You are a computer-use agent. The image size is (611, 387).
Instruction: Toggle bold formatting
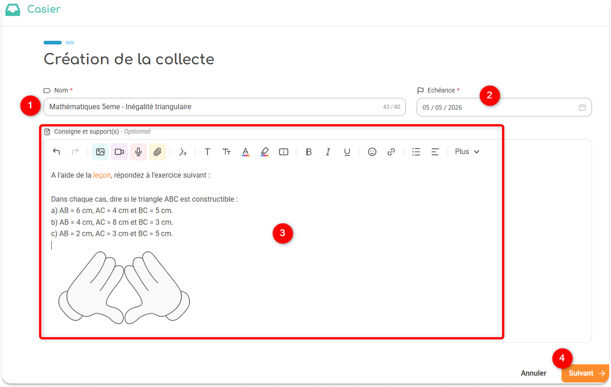pyautogui.click(x=309, y=152)
